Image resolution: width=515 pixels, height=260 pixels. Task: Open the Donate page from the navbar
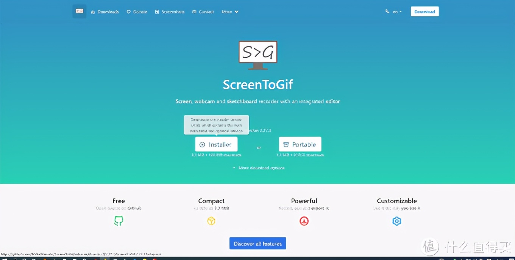[137, 12]
